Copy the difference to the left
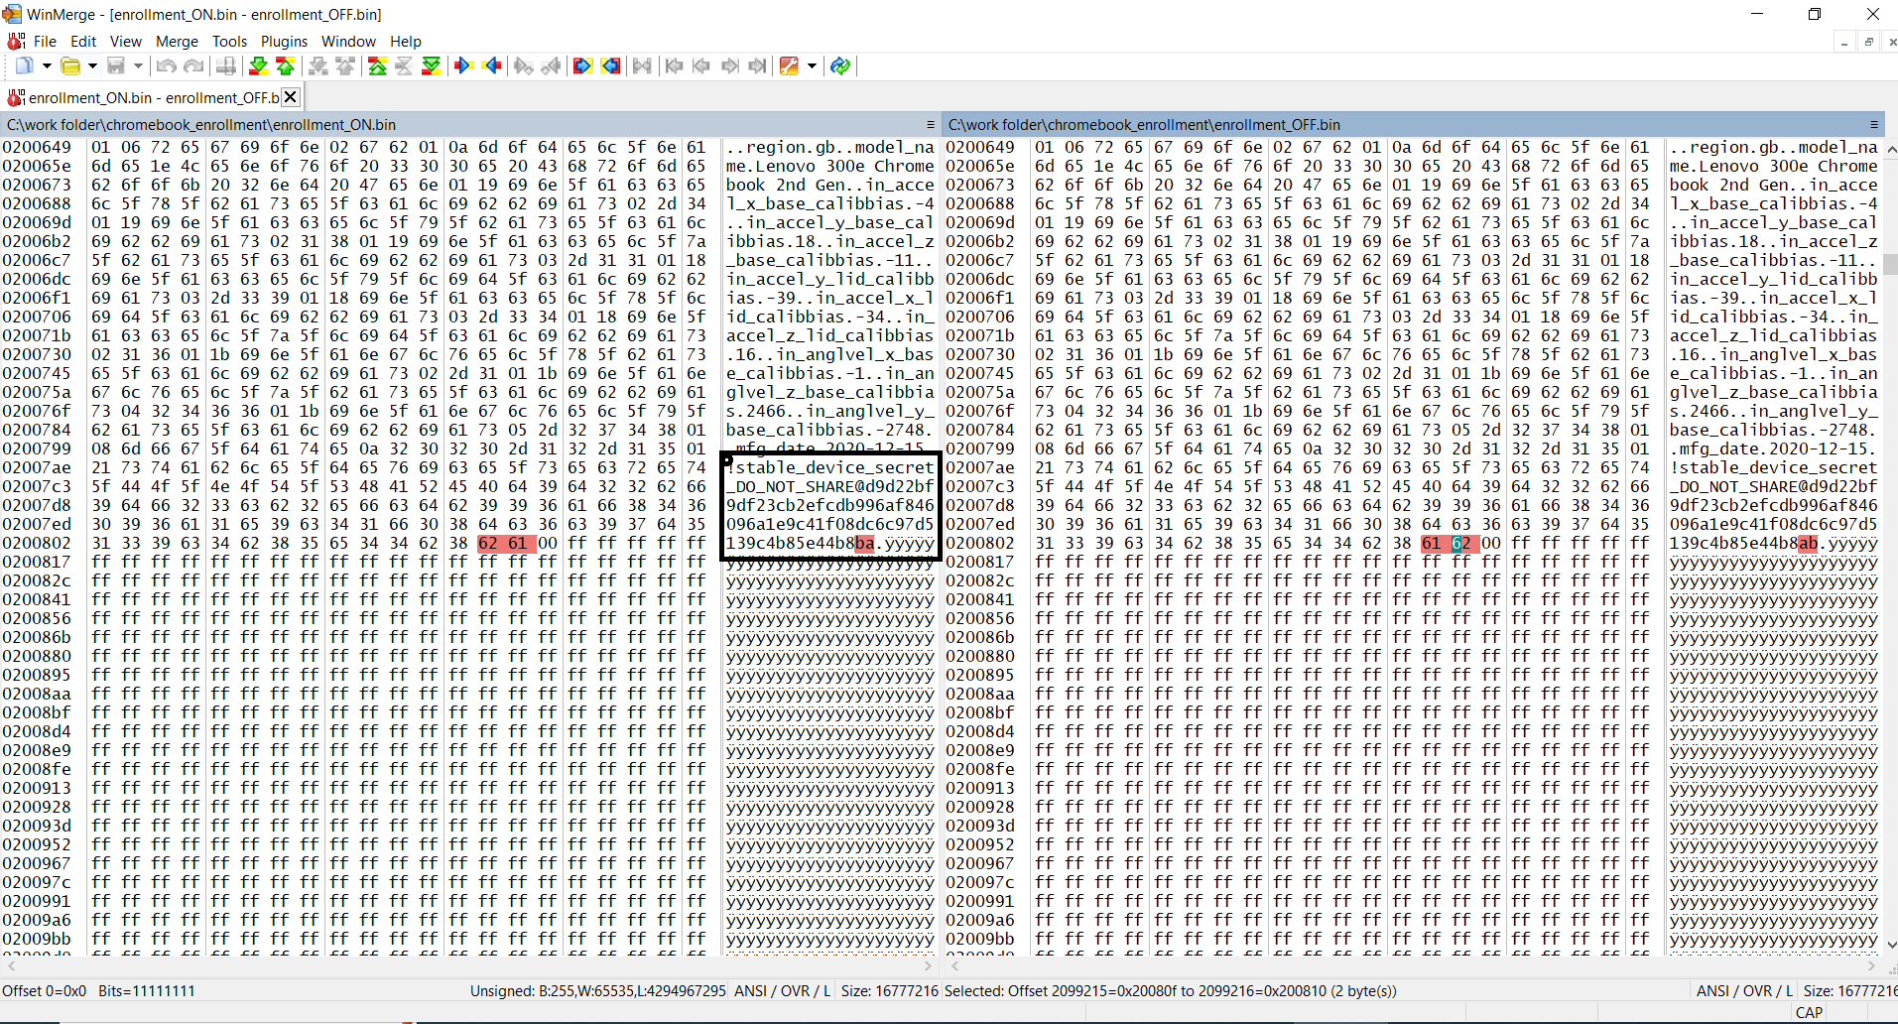The height and width of the screenshot is (1024, 1898). tap(492, 66)
